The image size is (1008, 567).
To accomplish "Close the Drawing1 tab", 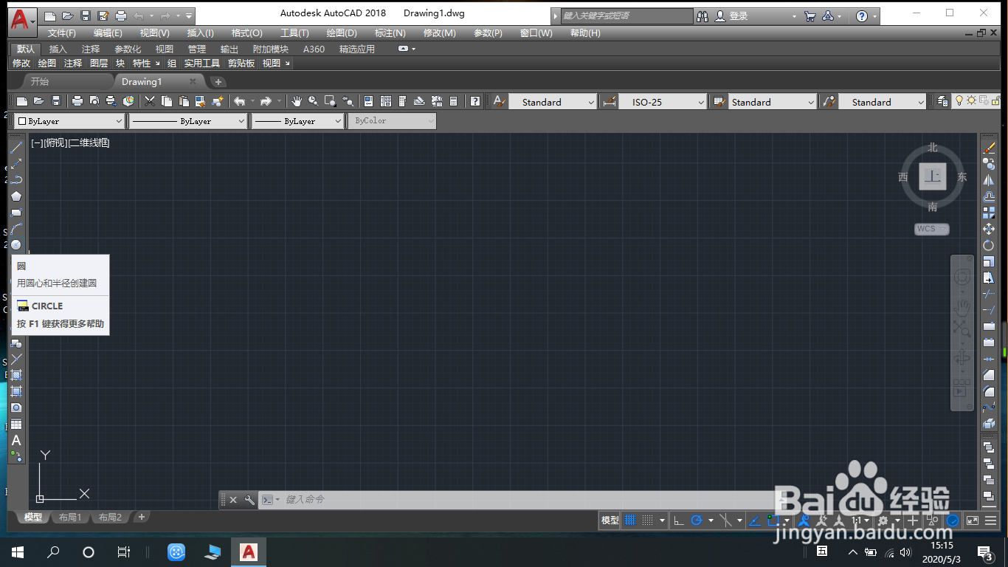I will click(x=193, y=81).
